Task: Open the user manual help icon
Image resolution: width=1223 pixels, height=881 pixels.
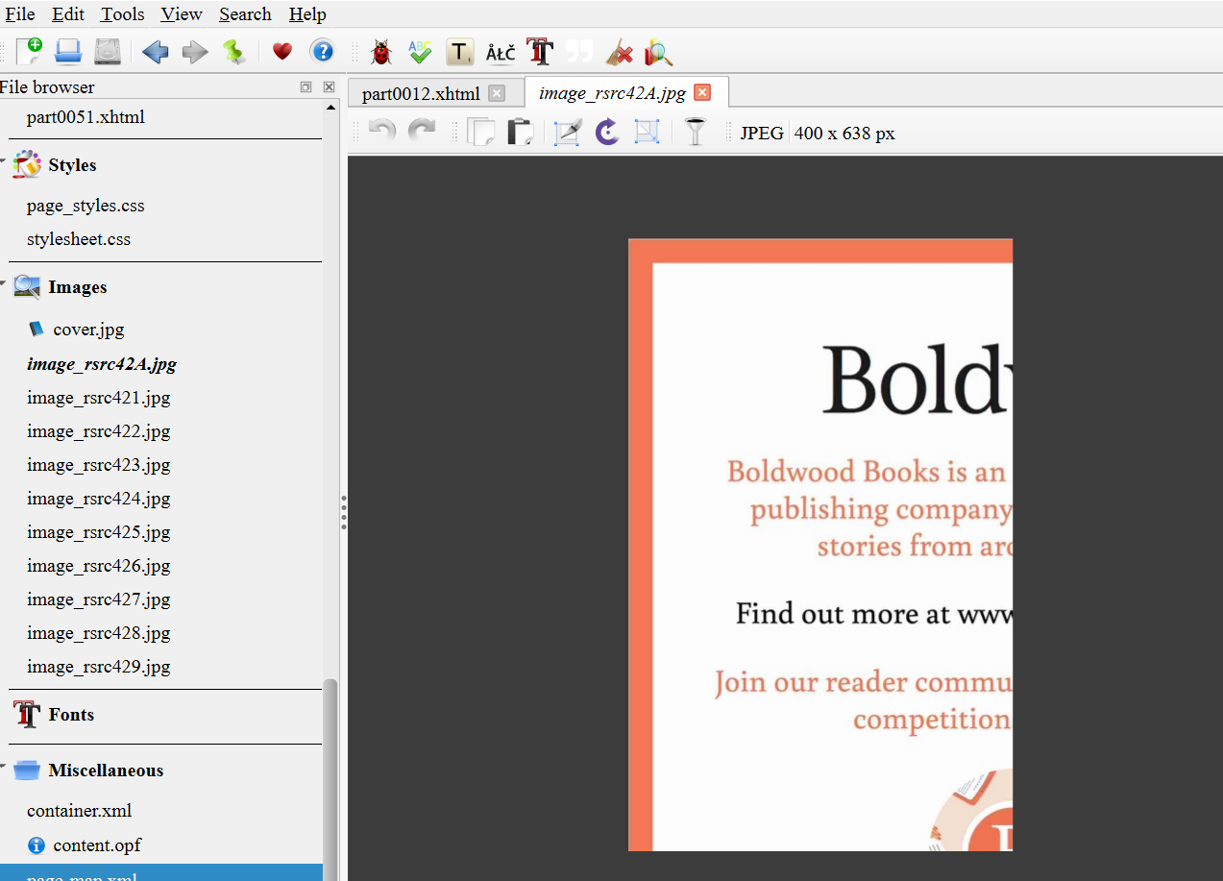Action: coord(322,52)
